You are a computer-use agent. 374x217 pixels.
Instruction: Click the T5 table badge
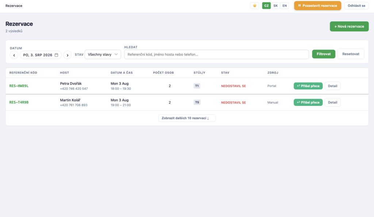[197, 102]
